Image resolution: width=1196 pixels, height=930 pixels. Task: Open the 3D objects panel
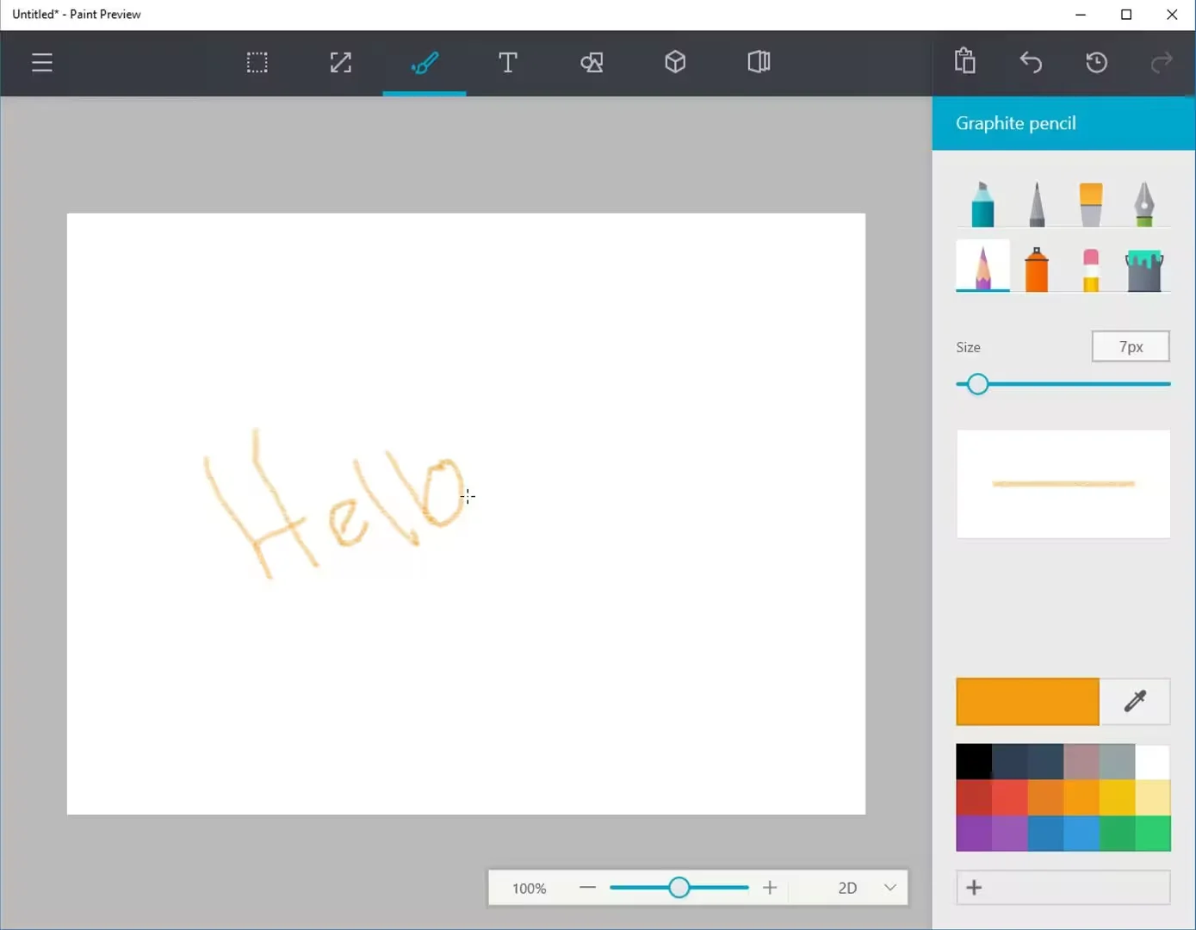tap(675, 63)
